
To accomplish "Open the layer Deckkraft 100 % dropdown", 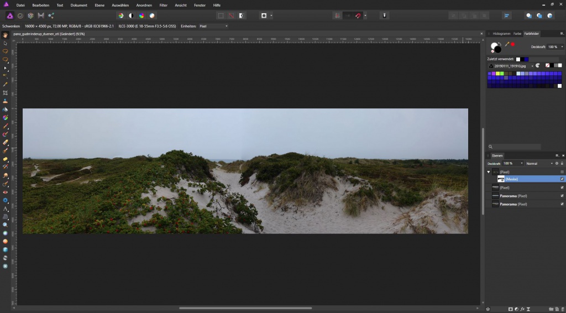I will click(x=513, y=164).
